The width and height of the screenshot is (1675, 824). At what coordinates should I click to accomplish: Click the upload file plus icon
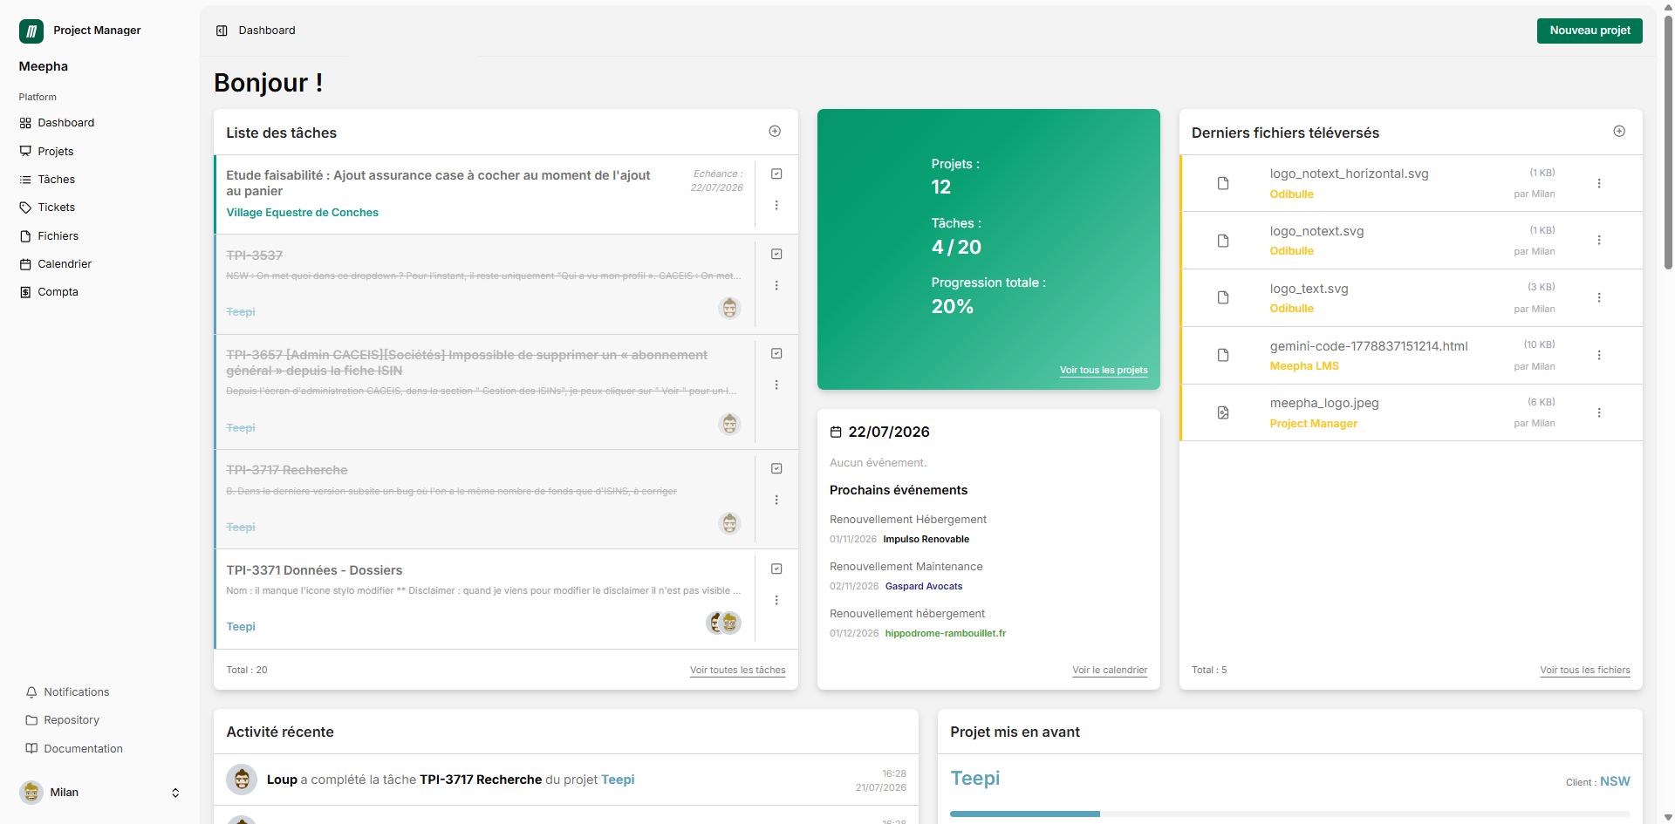coord(1619,131)
